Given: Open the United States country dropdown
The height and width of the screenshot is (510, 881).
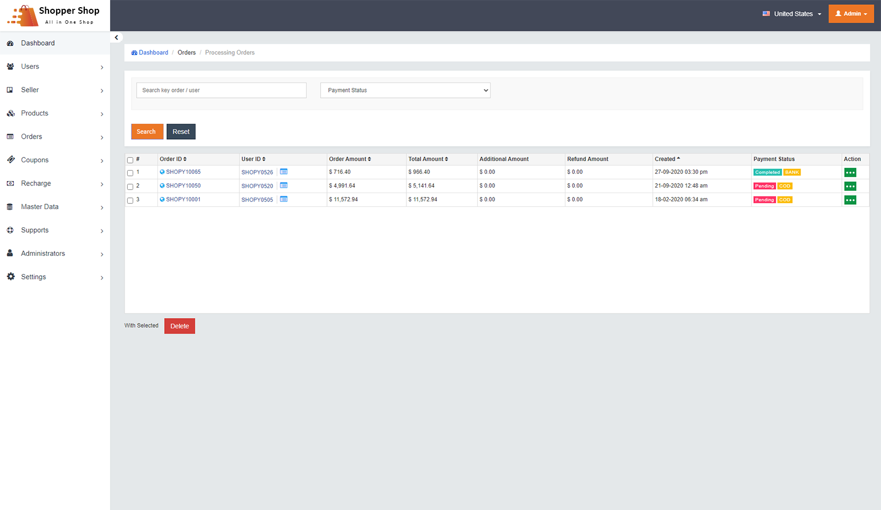Looking at the screenshot, I should coord(792,14).
